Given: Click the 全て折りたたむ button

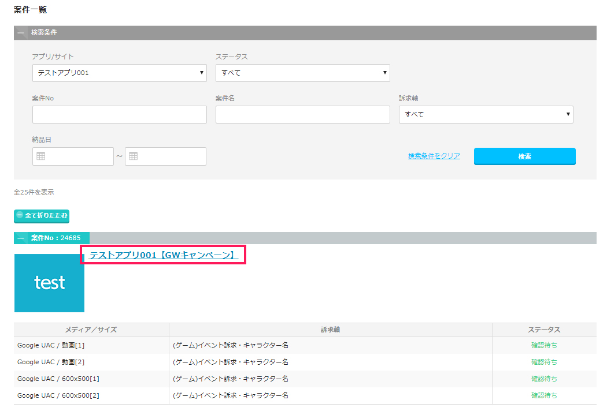Looking at the screenshot, I should coord(42,215).
